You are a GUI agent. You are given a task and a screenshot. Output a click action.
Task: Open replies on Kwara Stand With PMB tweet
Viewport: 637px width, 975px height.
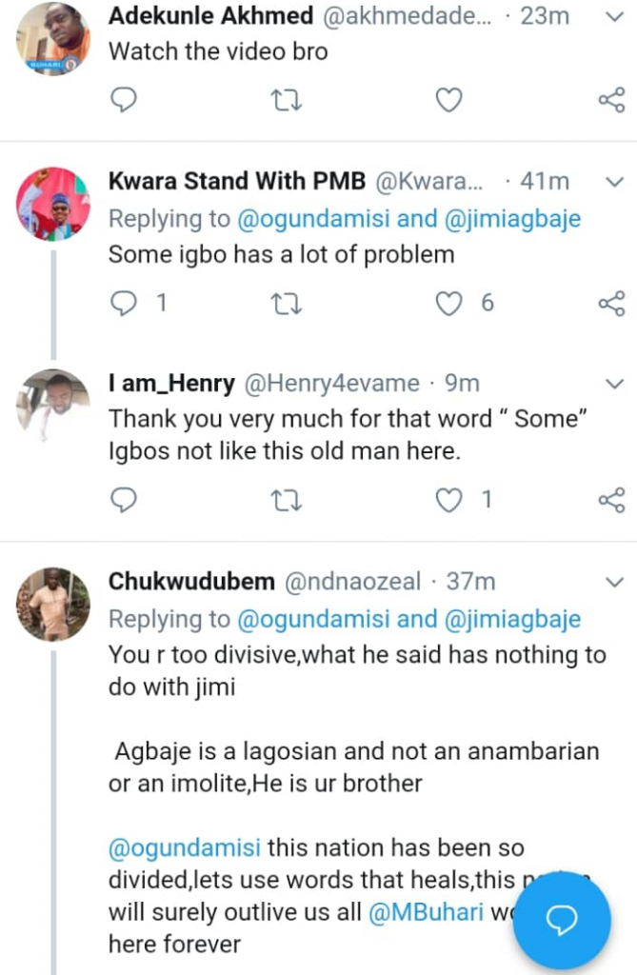[x=125, y=304]
